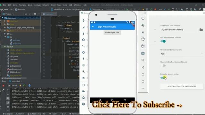
Task: Open Project view selector dropdown
Action: point(8,14)
